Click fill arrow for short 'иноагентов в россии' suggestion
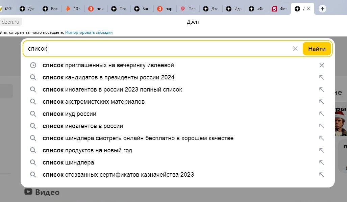The height and width of the screenshot is (202, 347). pyautogui.click(x=321, y=126)
